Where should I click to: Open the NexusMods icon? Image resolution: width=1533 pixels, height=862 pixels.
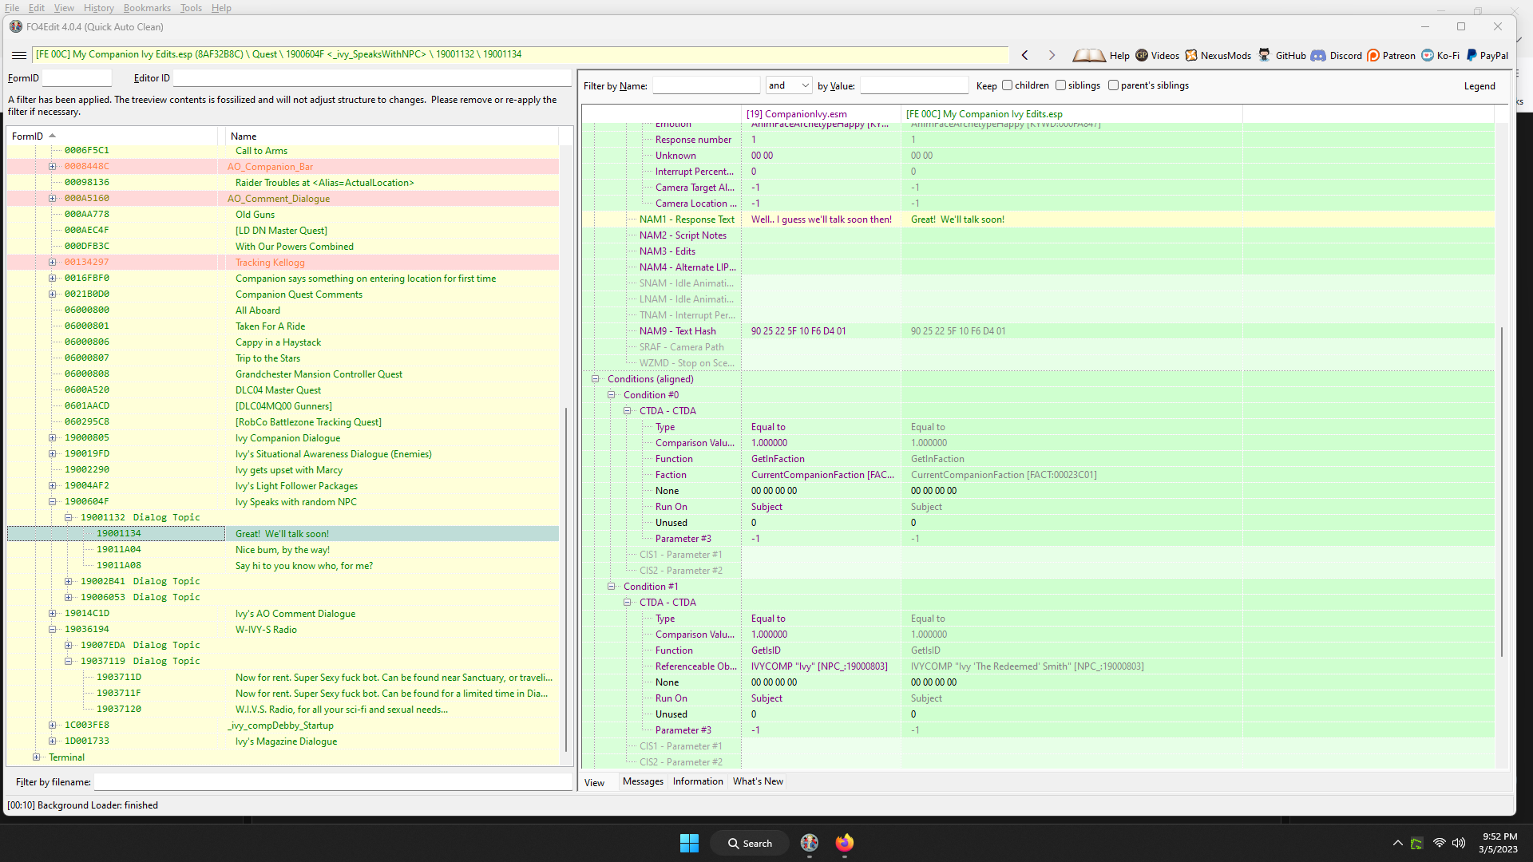(1191, 55)
